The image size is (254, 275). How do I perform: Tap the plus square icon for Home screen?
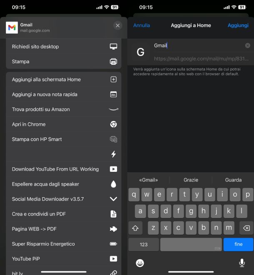pos(113,79)
